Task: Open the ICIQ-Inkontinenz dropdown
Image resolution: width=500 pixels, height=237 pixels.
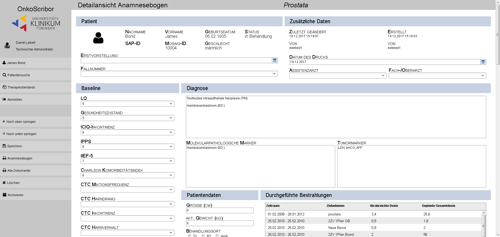Action: 127,132
